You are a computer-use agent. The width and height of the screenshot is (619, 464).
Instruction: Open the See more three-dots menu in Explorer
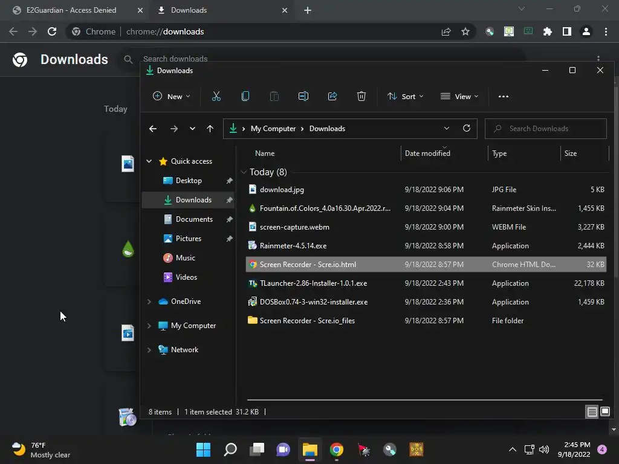point(504,96)
